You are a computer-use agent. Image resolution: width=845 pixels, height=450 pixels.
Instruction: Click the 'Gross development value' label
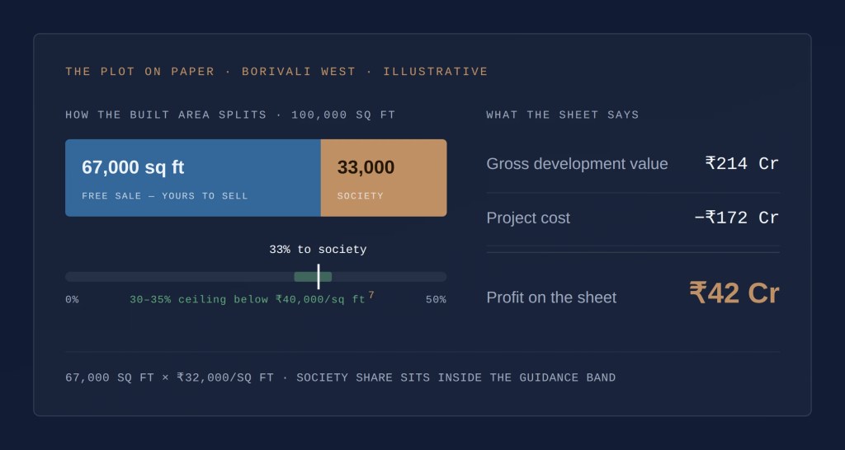pyautogui.click(x=577, y=164)
